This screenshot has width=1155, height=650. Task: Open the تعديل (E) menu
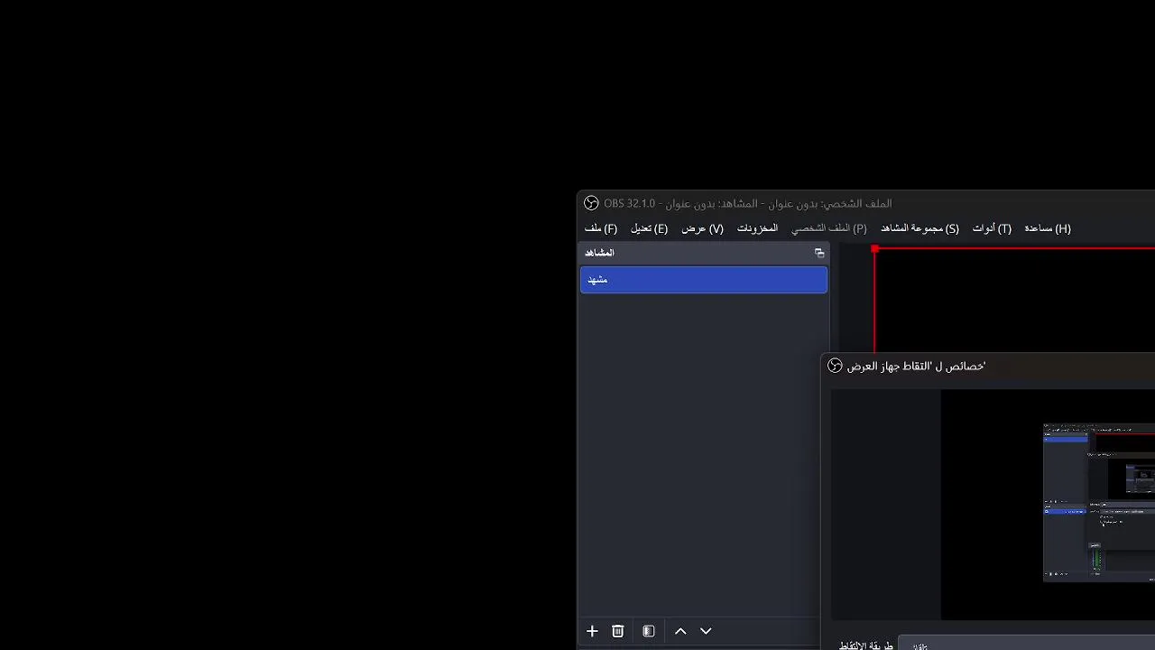(649, 228)
